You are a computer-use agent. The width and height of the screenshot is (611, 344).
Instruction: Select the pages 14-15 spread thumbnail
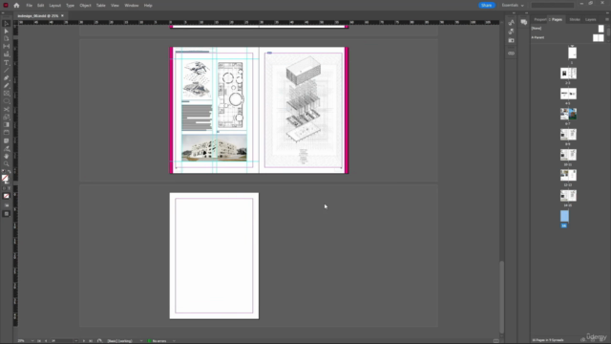point(568,195)
